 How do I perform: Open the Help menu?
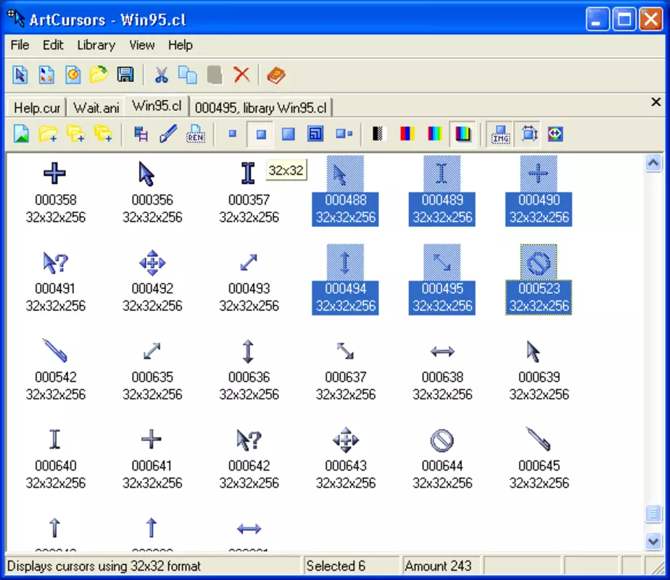(x=180, y=45)
